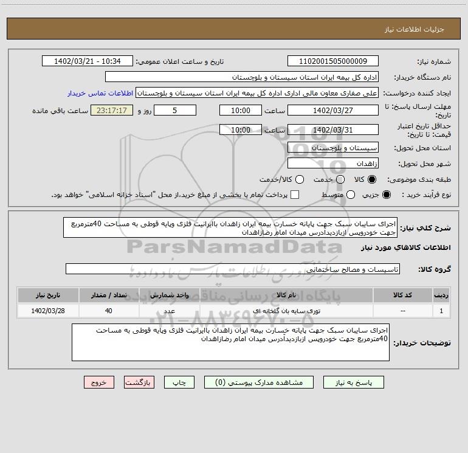Image resolution: width=468 pixels, height=453 pixels.
Task: Open the اطلاعات تماس خریدار link
Action: click(100, 93)
